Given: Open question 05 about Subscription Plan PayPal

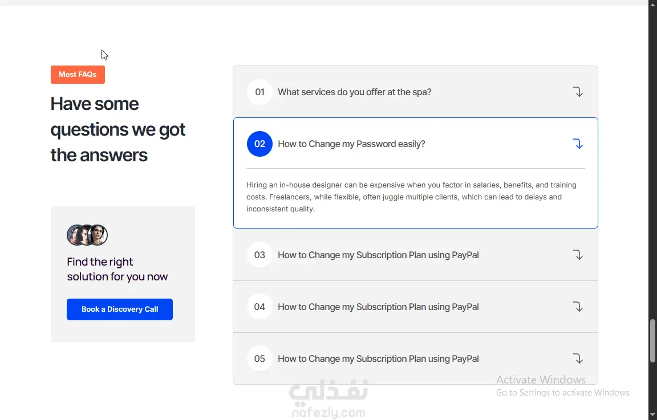Looking at the screenshot, I should coord(378,359).
